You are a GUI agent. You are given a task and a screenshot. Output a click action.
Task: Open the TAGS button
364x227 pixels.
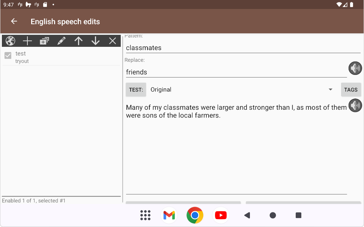click(351, 90)
